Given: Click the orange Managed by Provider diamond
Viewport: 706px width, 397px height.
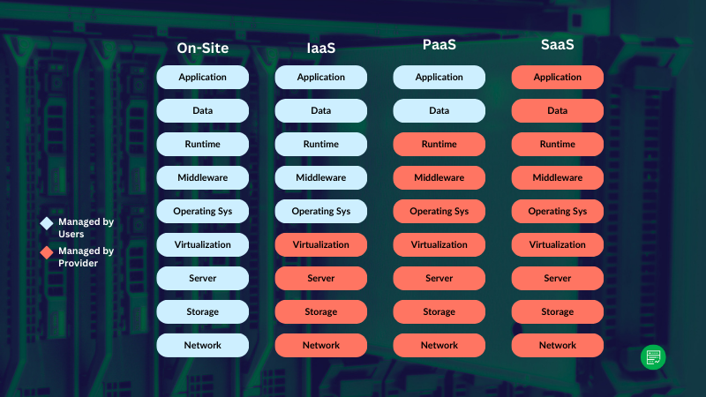Looking at the screenshot, I should pyautogui.click(x=47, y=252).
